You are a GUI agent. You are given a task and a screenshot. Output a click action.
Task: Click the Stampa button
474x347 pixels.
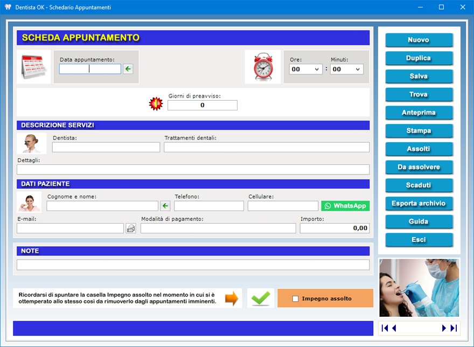419,131
